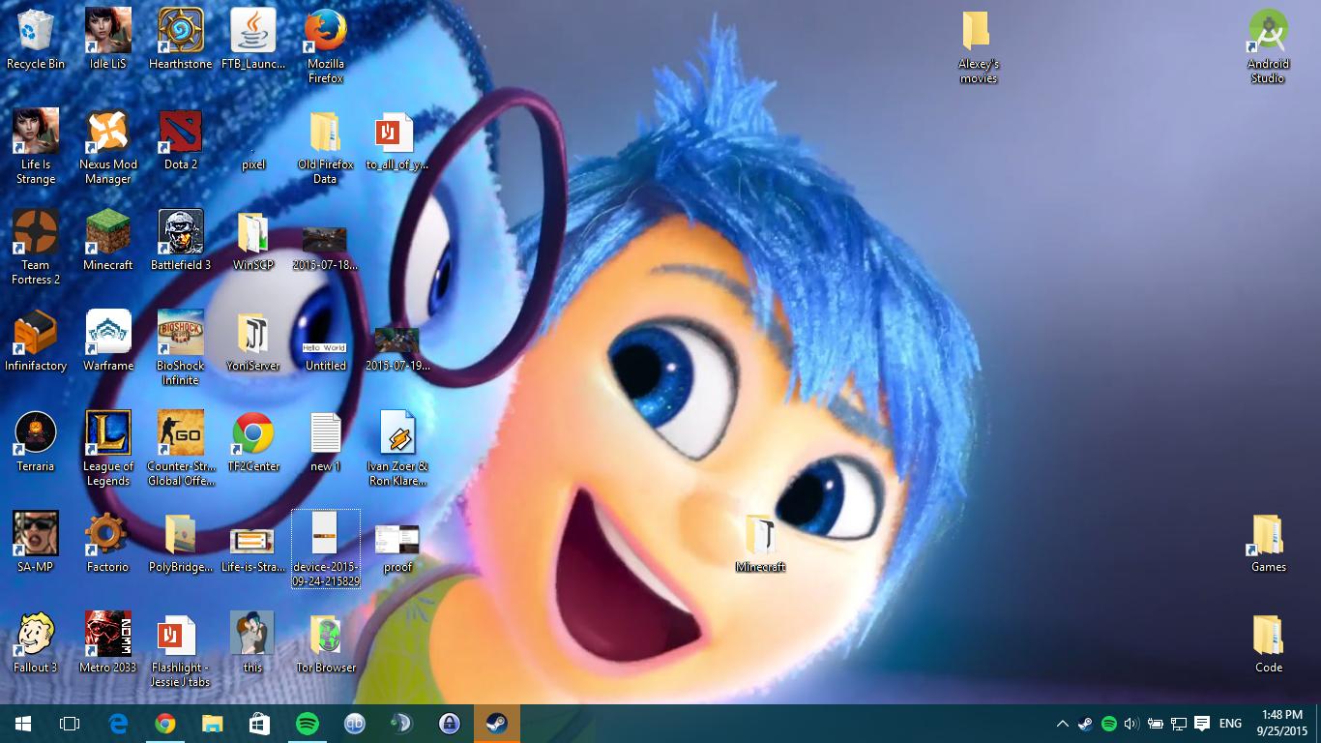Select the Infinifactory shortcut
The image size is (1321, 743).
point(36,341)
